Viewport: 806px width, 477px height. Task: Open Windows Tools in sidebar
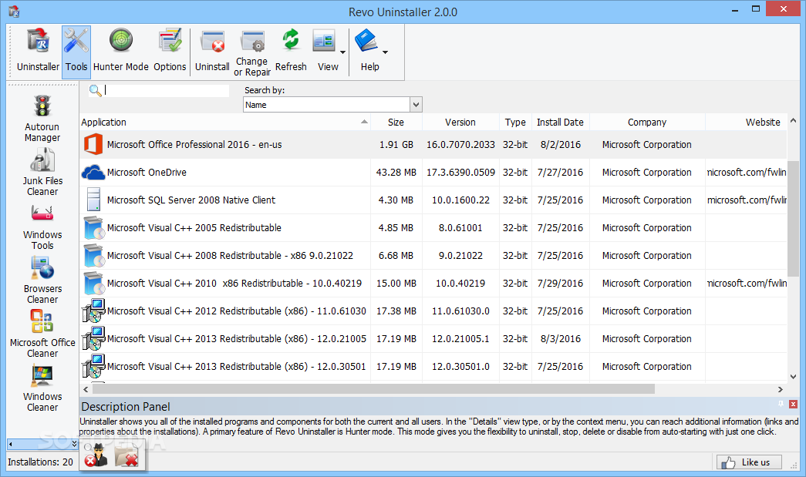click(42, 227)
